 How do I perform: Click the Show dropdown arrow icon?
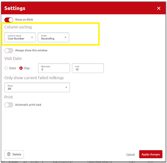(x=66, y=87)
